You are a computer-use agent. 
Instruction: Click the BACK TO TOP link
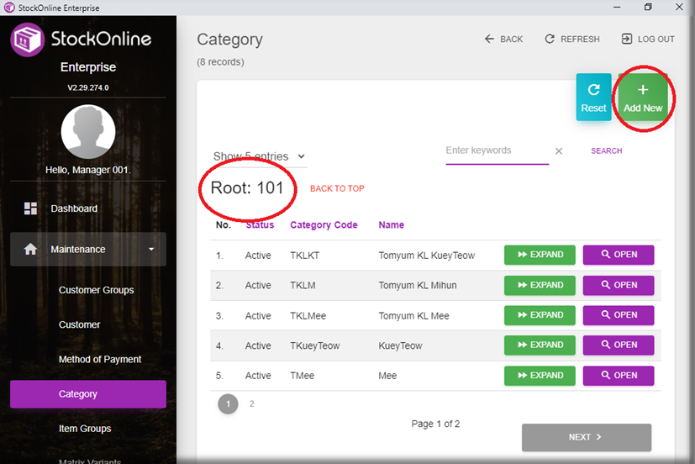[x=337, y=189]
